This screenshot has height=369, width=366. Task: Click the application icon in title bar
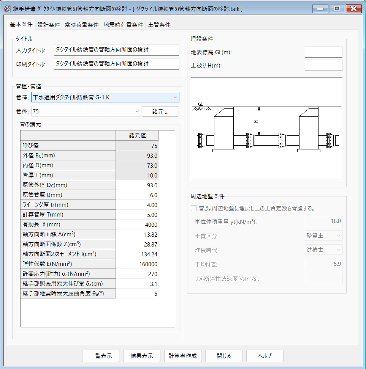pyautogui.click(x=6, y=8)
